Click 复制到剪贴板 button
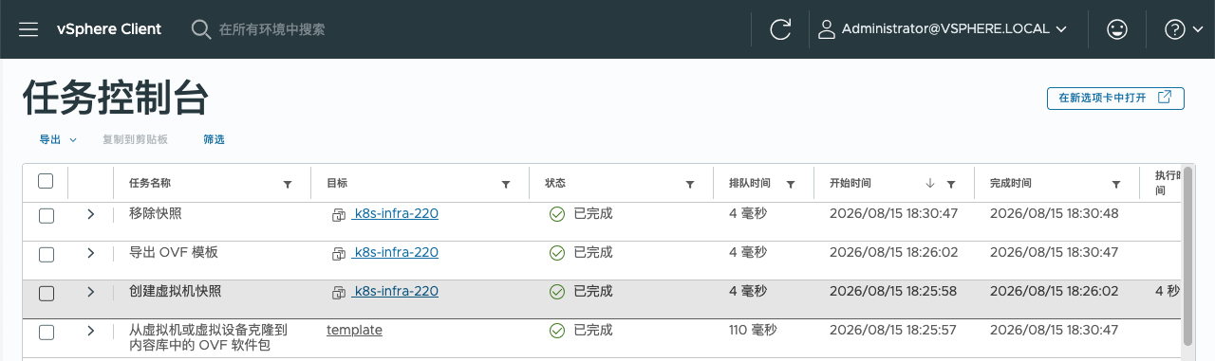The height and width of the screenshot is (361, 1215). click(135, 139)
